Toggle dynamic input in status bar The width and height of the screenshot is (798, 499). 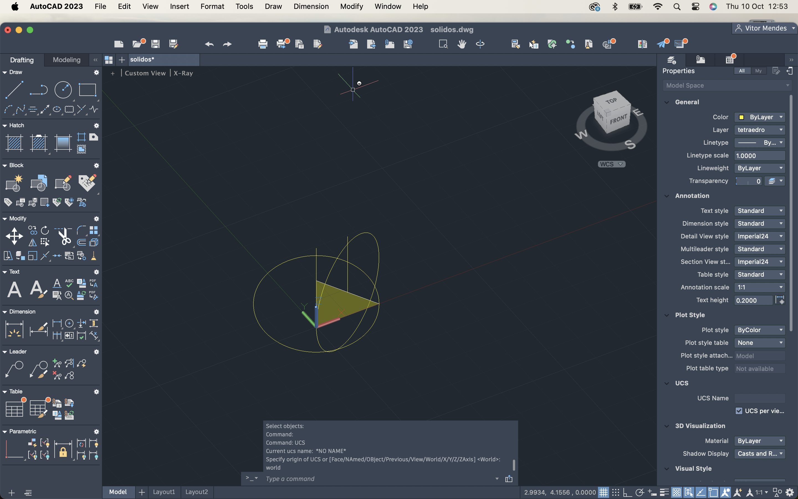pos(652,492)
